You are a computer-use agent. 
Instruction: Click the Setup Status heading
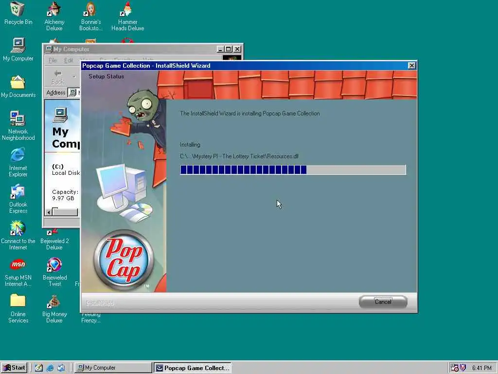click(107, 76)
